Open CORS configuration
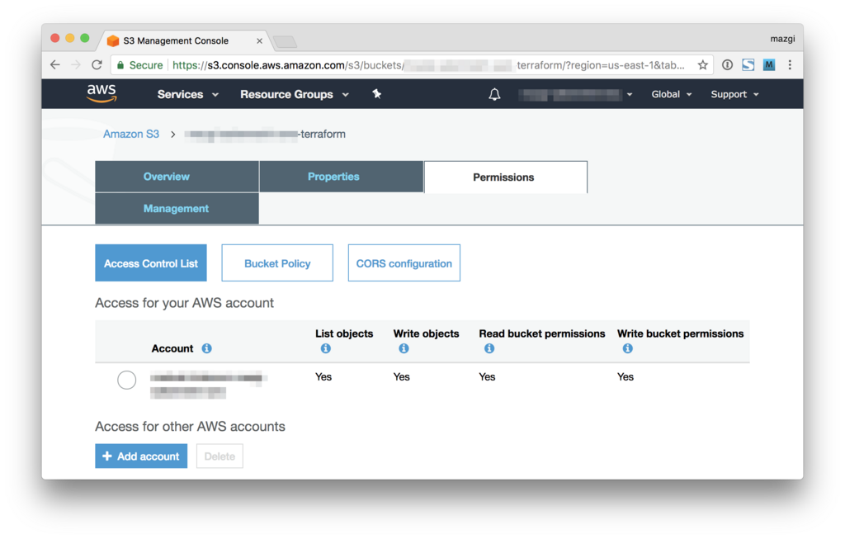This screenshot has height=539, width=845. (x=404, y=263)
